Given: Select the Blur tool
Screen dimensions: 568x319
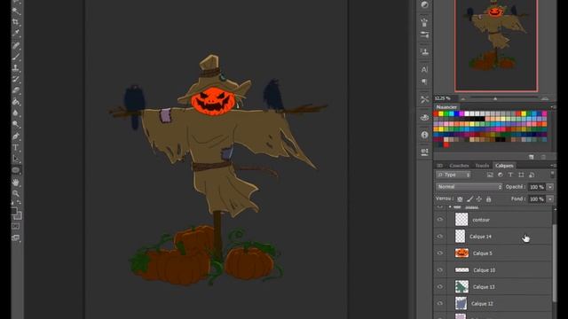Looking at the screenshot, I should (16, 113).
